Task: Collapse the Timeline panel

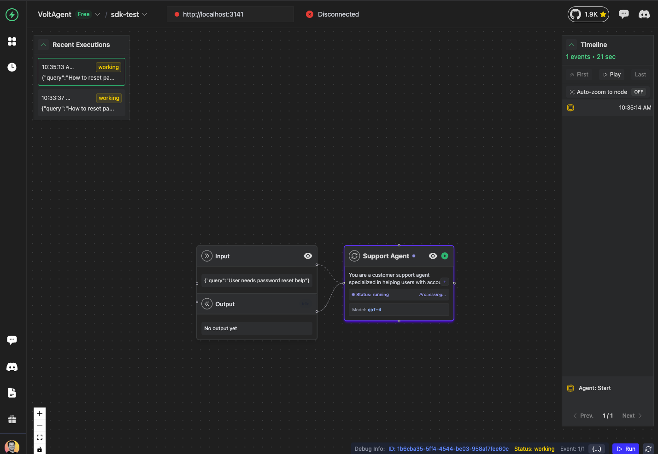Action: click(571, 45)
